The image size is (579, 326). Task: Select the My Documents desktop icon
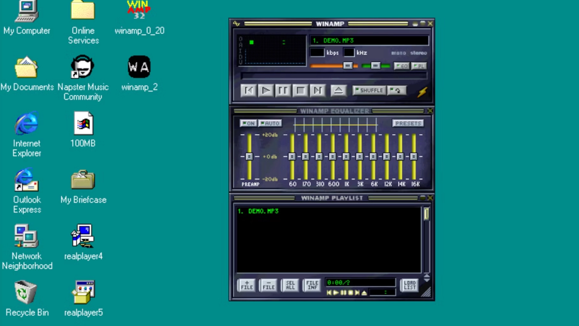point(27,73)
